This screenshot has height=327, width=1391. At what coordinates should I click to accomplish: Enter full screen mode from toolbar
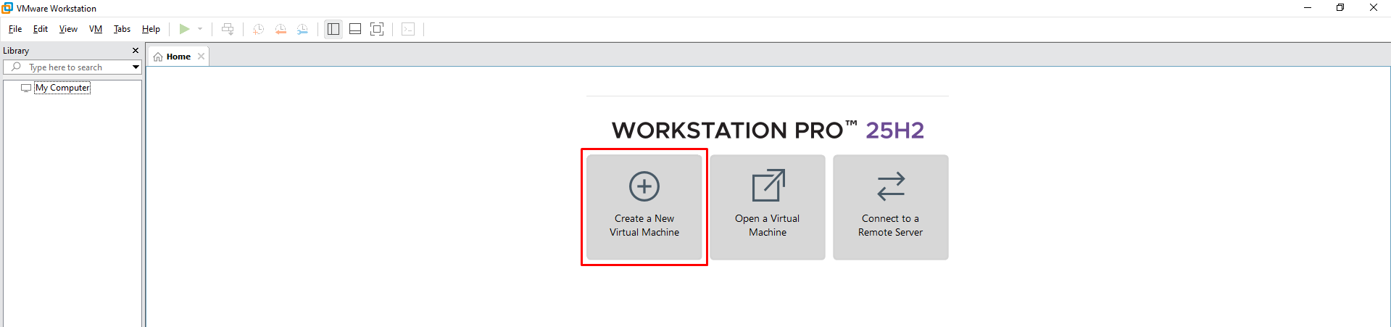coord(377,29)
